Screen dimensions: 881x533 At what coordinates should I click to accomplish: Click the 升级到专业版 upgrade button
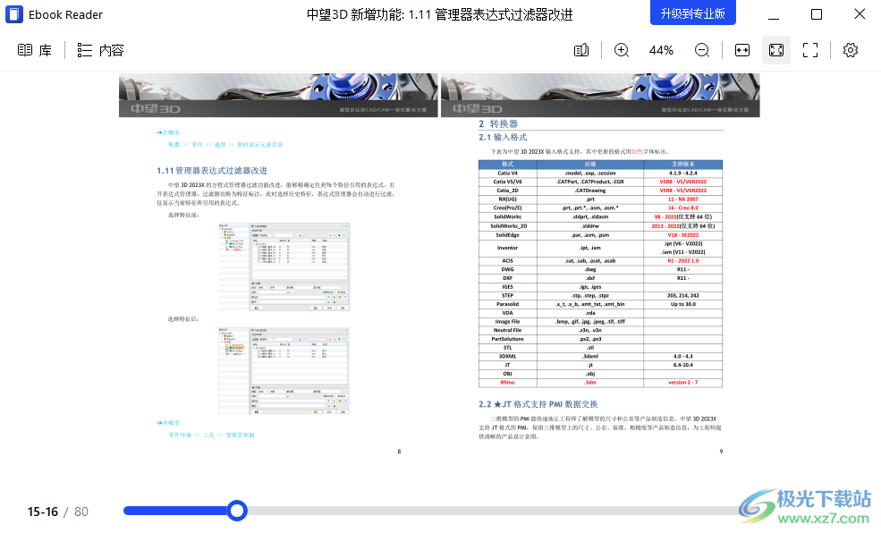click(693, 13)
